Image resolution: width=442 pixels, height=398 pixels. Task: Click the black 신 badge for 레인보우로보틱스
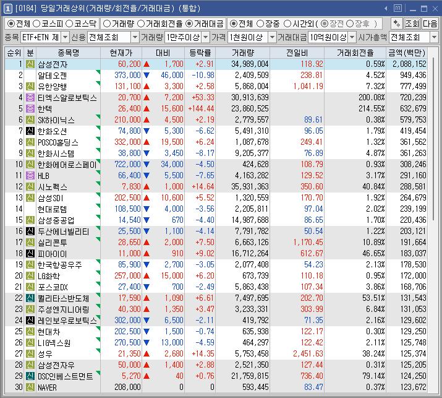tap(30, 321)
